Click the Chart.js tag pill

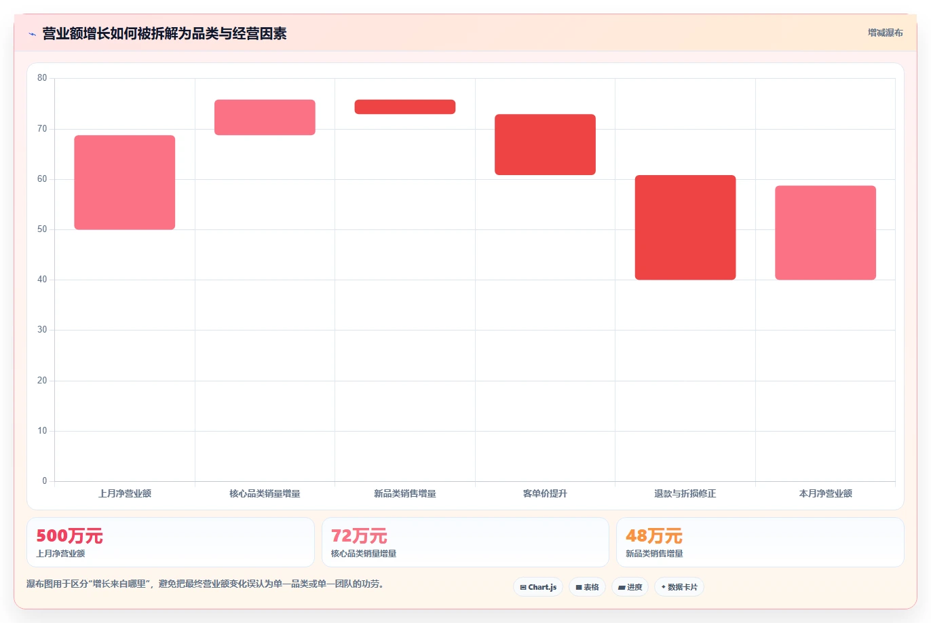click(538, 587)
